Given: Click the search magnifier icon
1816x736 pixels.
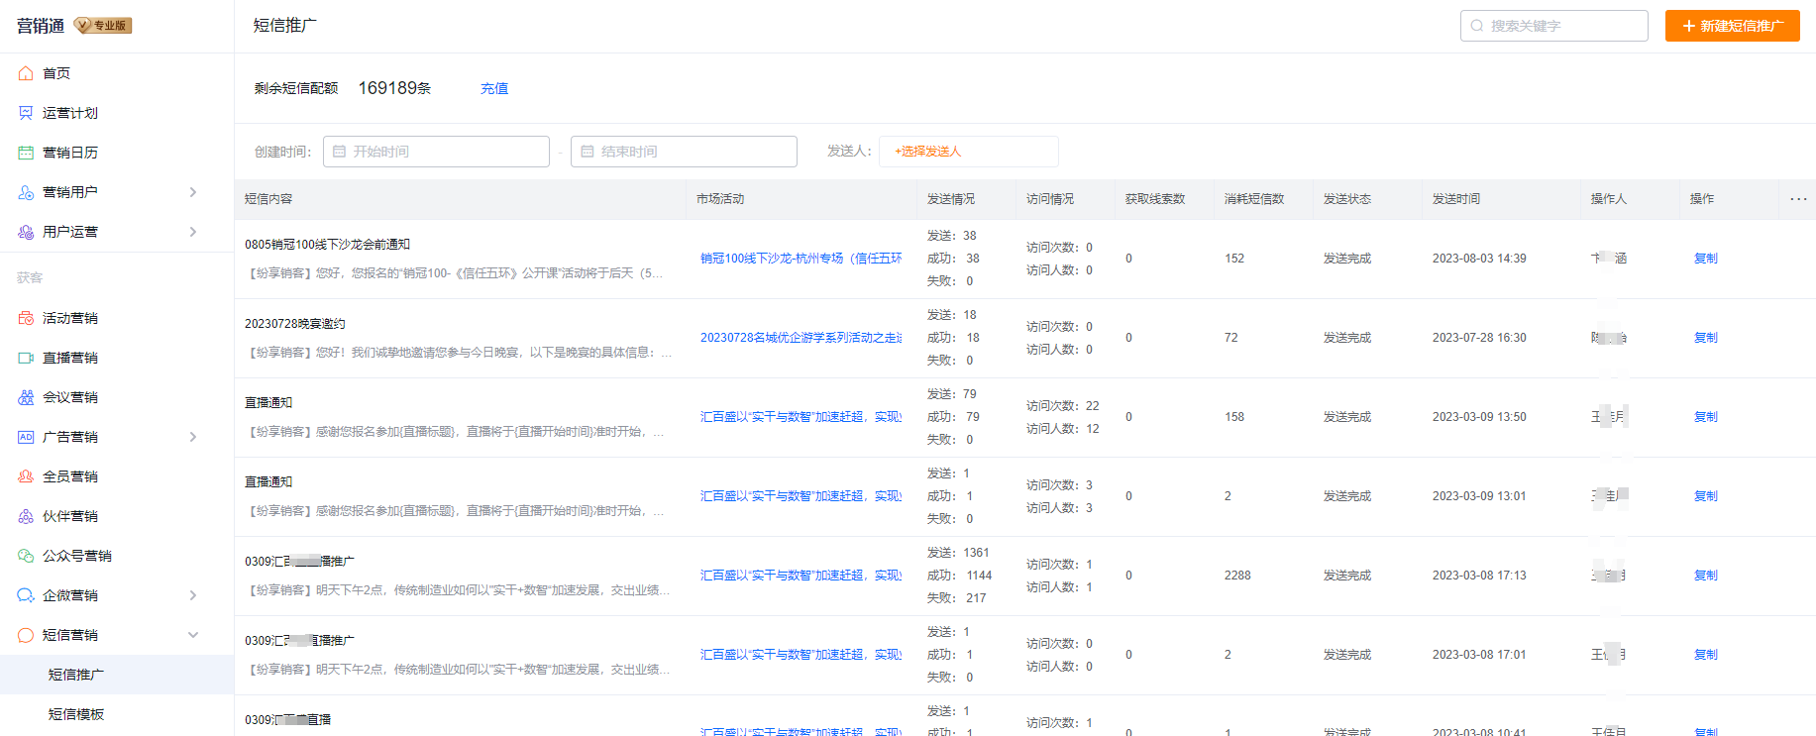Looking at the screenshot, I should point(1477,26).
